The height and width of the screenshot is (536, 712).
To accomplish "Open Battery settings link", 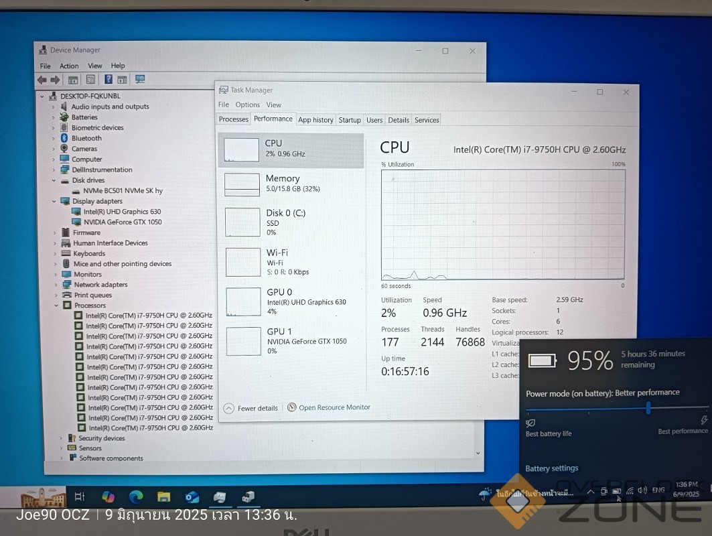I will [x=552, y=468].
